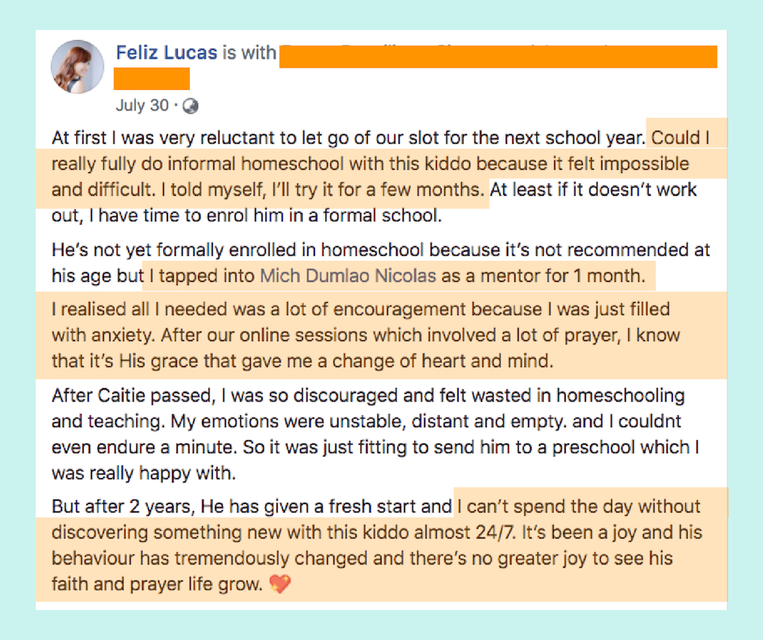Click the small orange redaction block below name
The height and width of the screenshot is (640, 763).
[152, 79]
